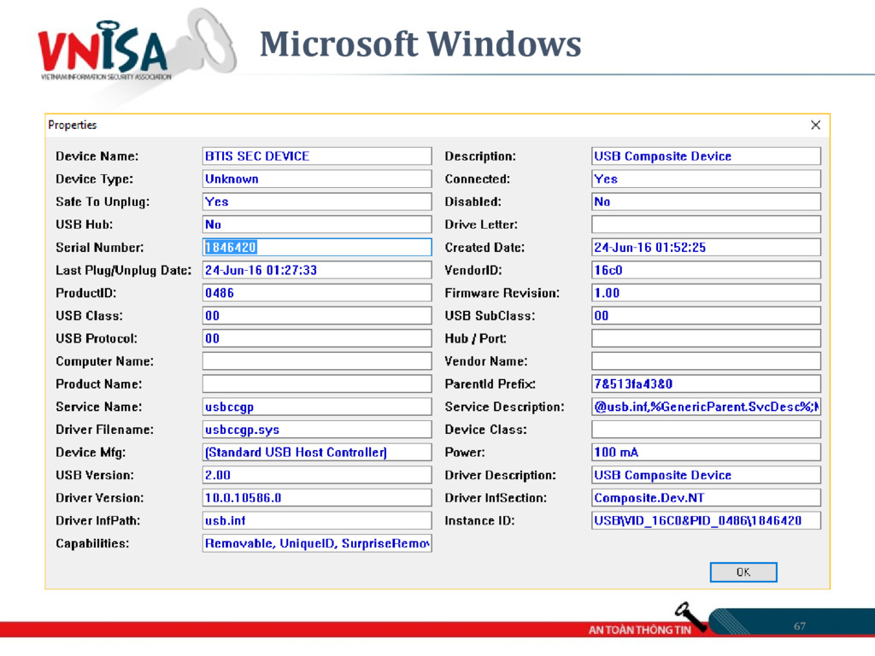Click the ParentId Prefix field '7&513fa43&0'
The height and width of the screenshot is (656, 875).
tap(706, 384)
